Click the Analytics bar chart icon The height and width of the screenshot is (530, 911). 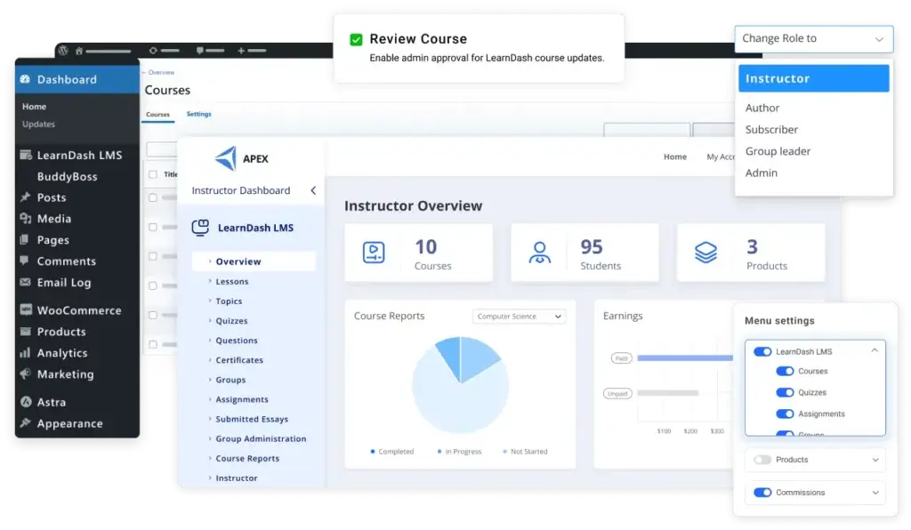[x=25, y=352]
